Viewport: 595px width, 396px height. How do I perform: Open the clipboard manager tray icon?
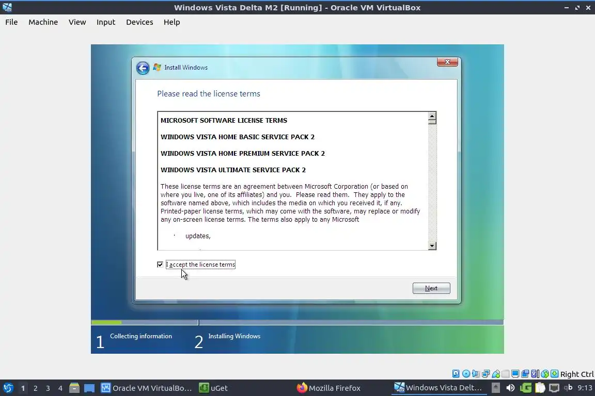tap(540, 388)
